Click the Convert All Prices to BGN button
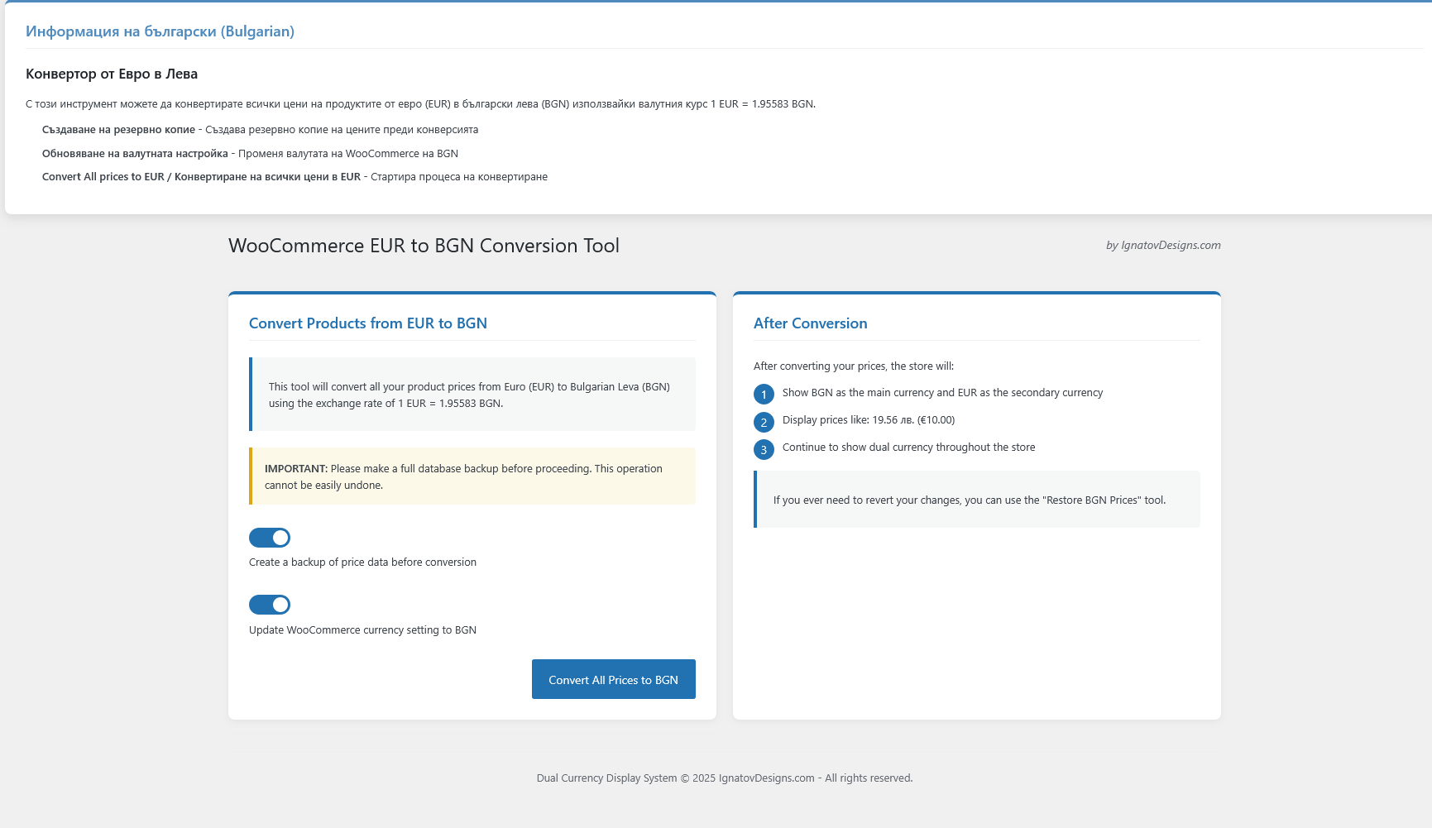 point(613,679)
